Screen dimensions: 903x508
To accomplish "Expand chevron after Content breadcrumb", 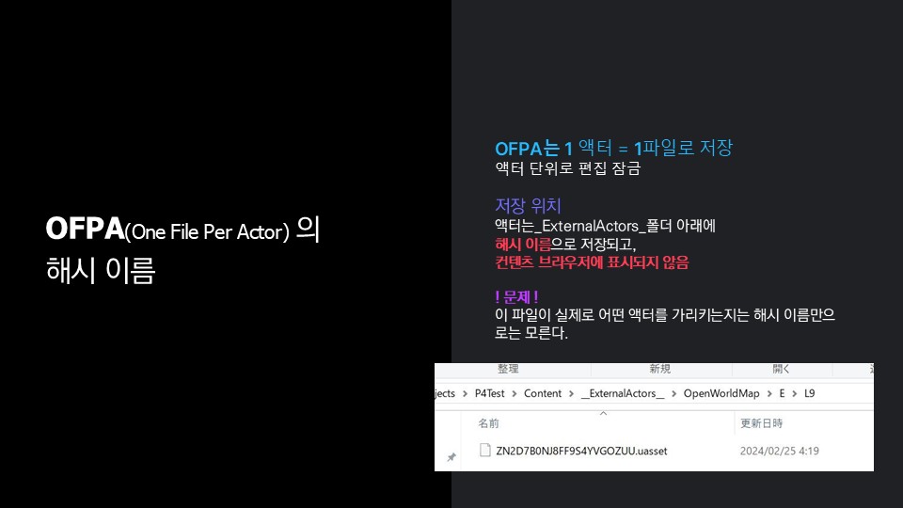I will pos(571,394).
